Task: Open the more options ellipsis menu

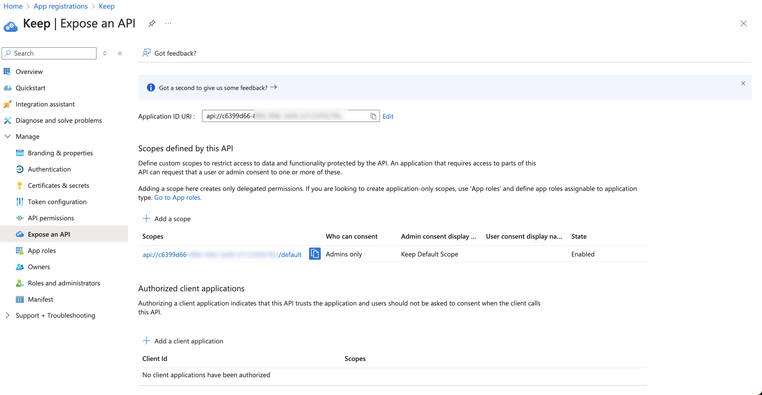Action: click(x=168, y=23)
